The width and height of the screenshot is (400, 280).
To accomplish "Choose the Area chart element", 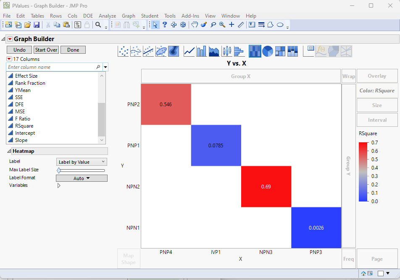I will 214,51.
